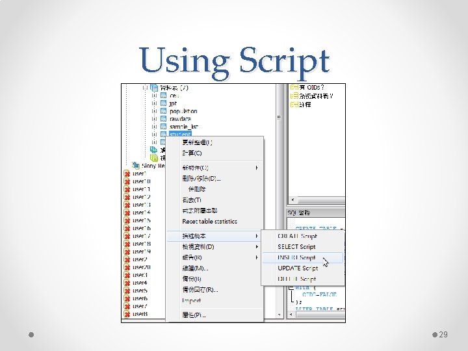The height and width of the screenshot is (351, 468).
Task: Choose DELETE Script from the submenu
Action: pos(303,279)
